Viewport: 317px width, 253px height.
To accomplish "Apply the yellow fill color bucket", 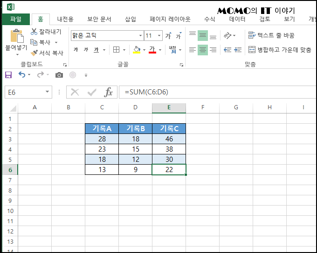I will (137, 50).
